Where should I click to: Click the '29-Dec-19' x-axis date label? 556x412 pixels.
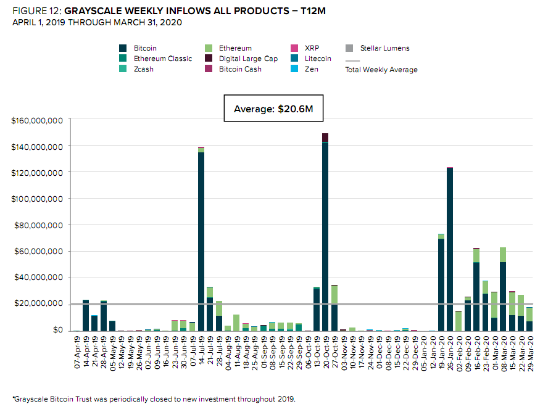(x=414, y=353)
